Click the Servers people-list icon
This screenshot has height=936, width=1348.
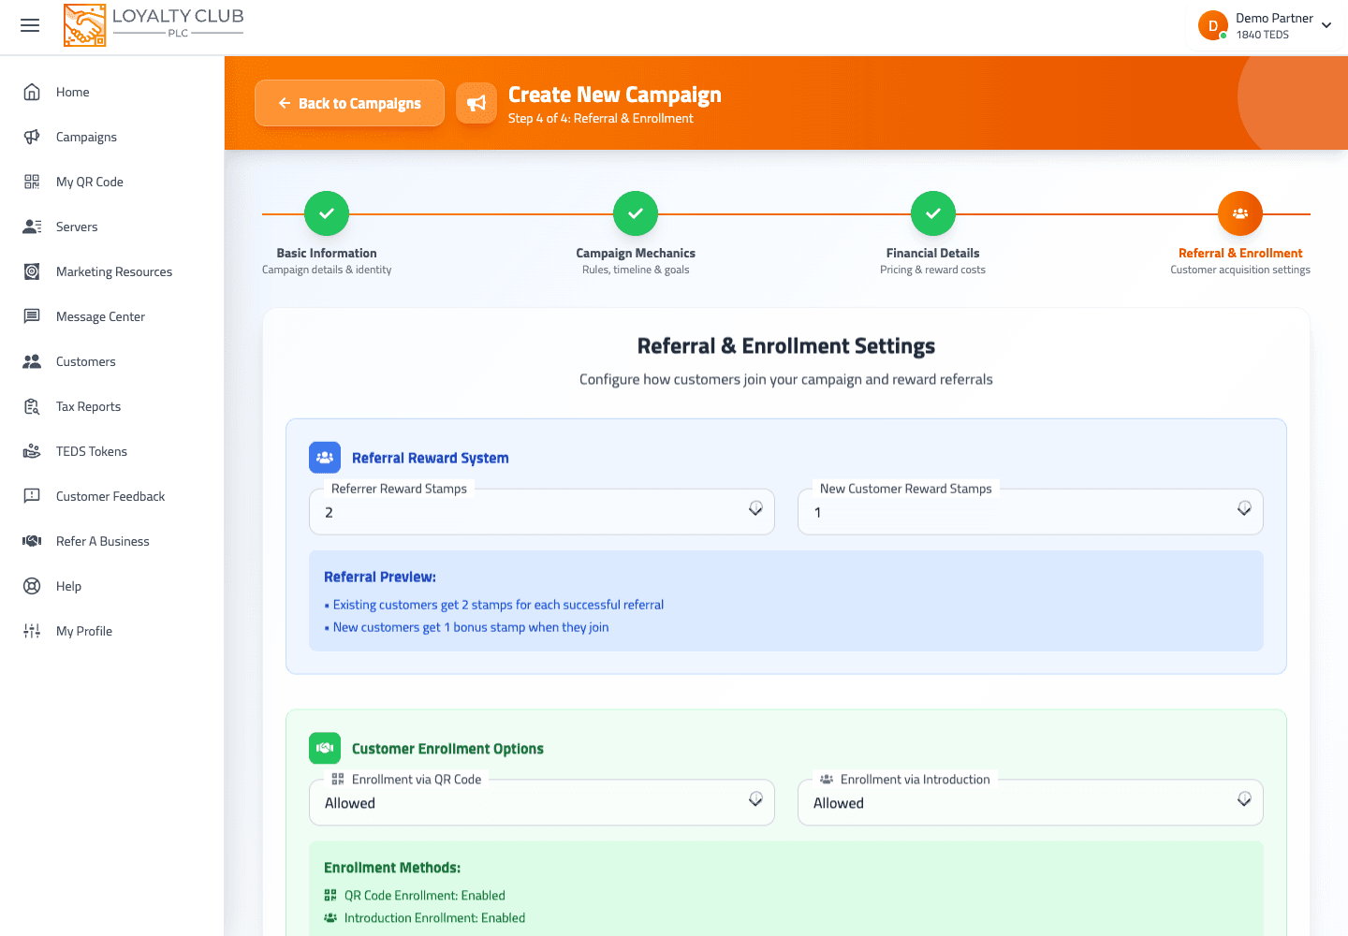tap(32, 227)
